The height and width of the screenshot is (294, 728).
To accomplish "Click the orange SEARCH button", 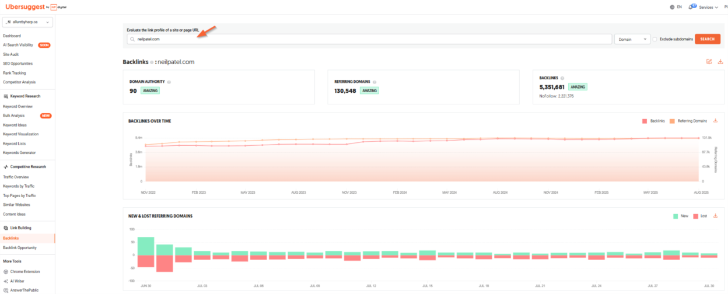I will [x=707, y=39].
